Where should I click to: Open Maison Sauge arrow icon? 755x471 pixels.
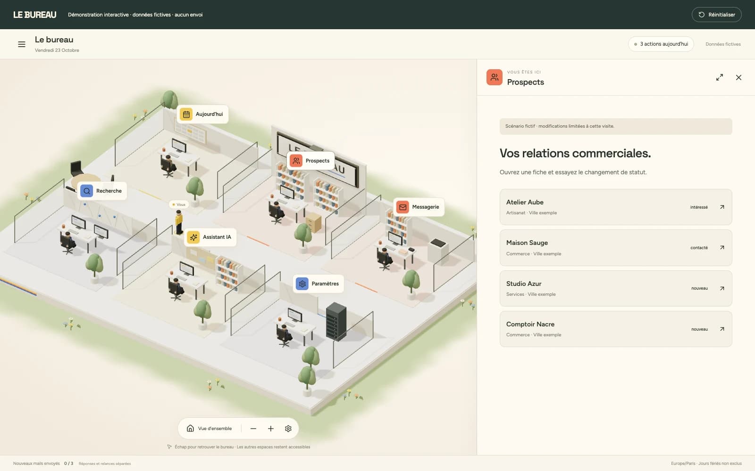(722, 248)
